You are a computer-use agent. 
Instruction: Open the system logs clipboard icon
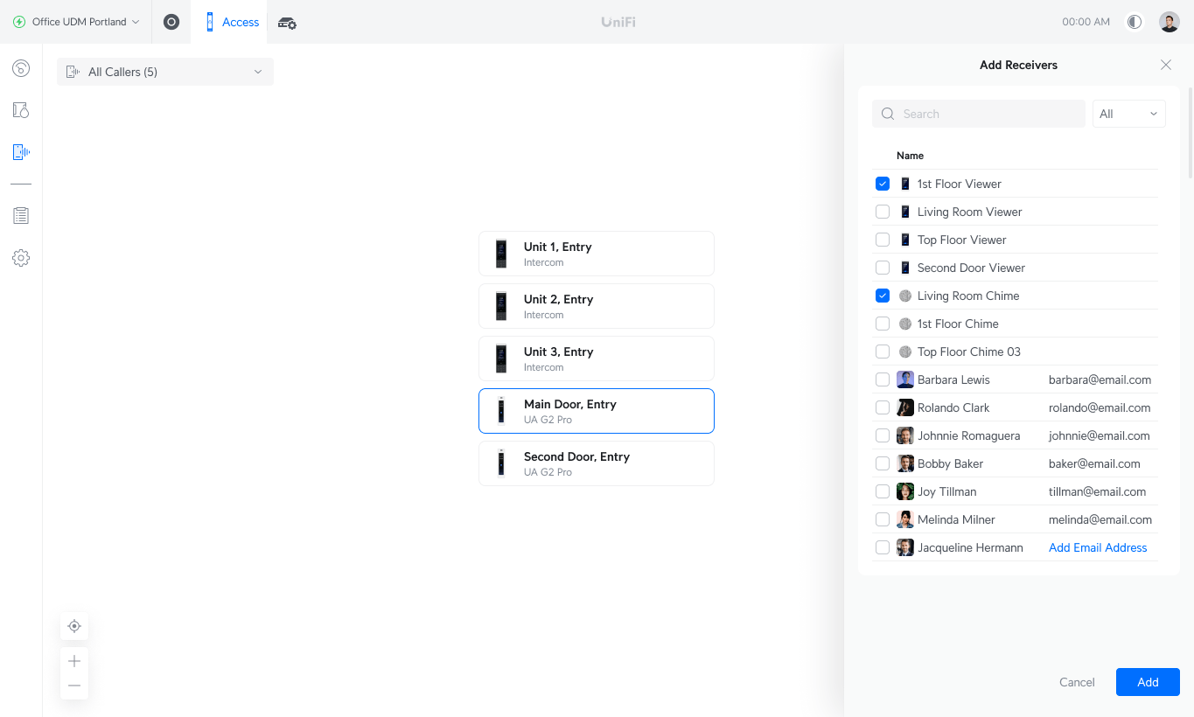[21, 215]
